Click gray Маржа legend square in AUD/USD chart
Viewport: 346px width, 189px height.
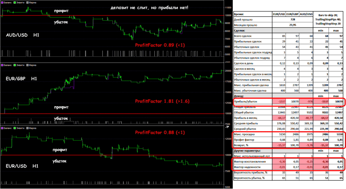point(27,2)
